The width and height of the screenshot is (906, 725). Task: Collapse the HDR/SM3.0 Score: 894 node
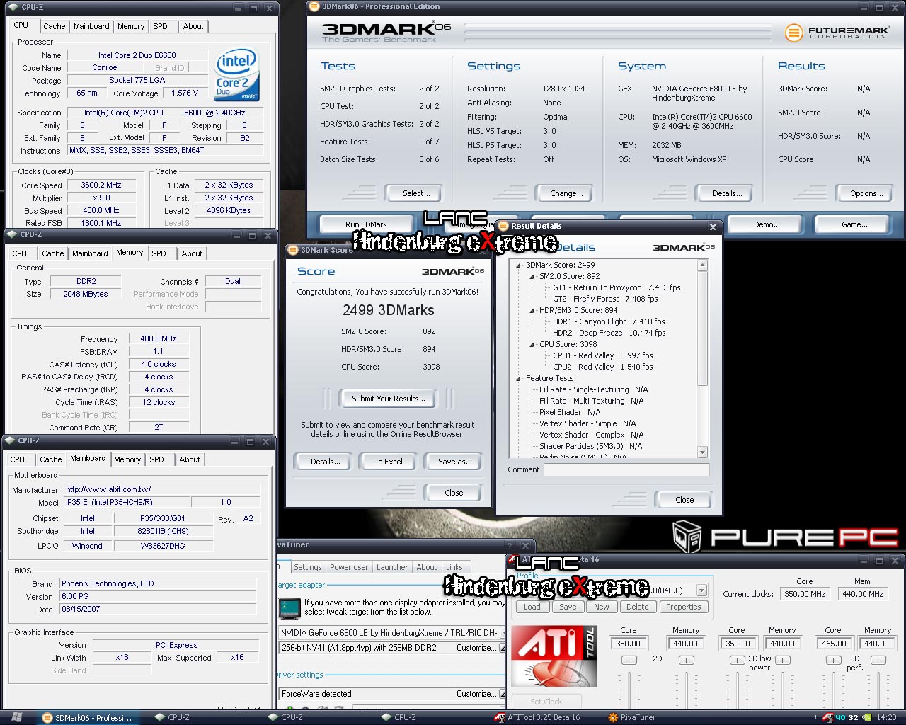click(x=532, y=311)
